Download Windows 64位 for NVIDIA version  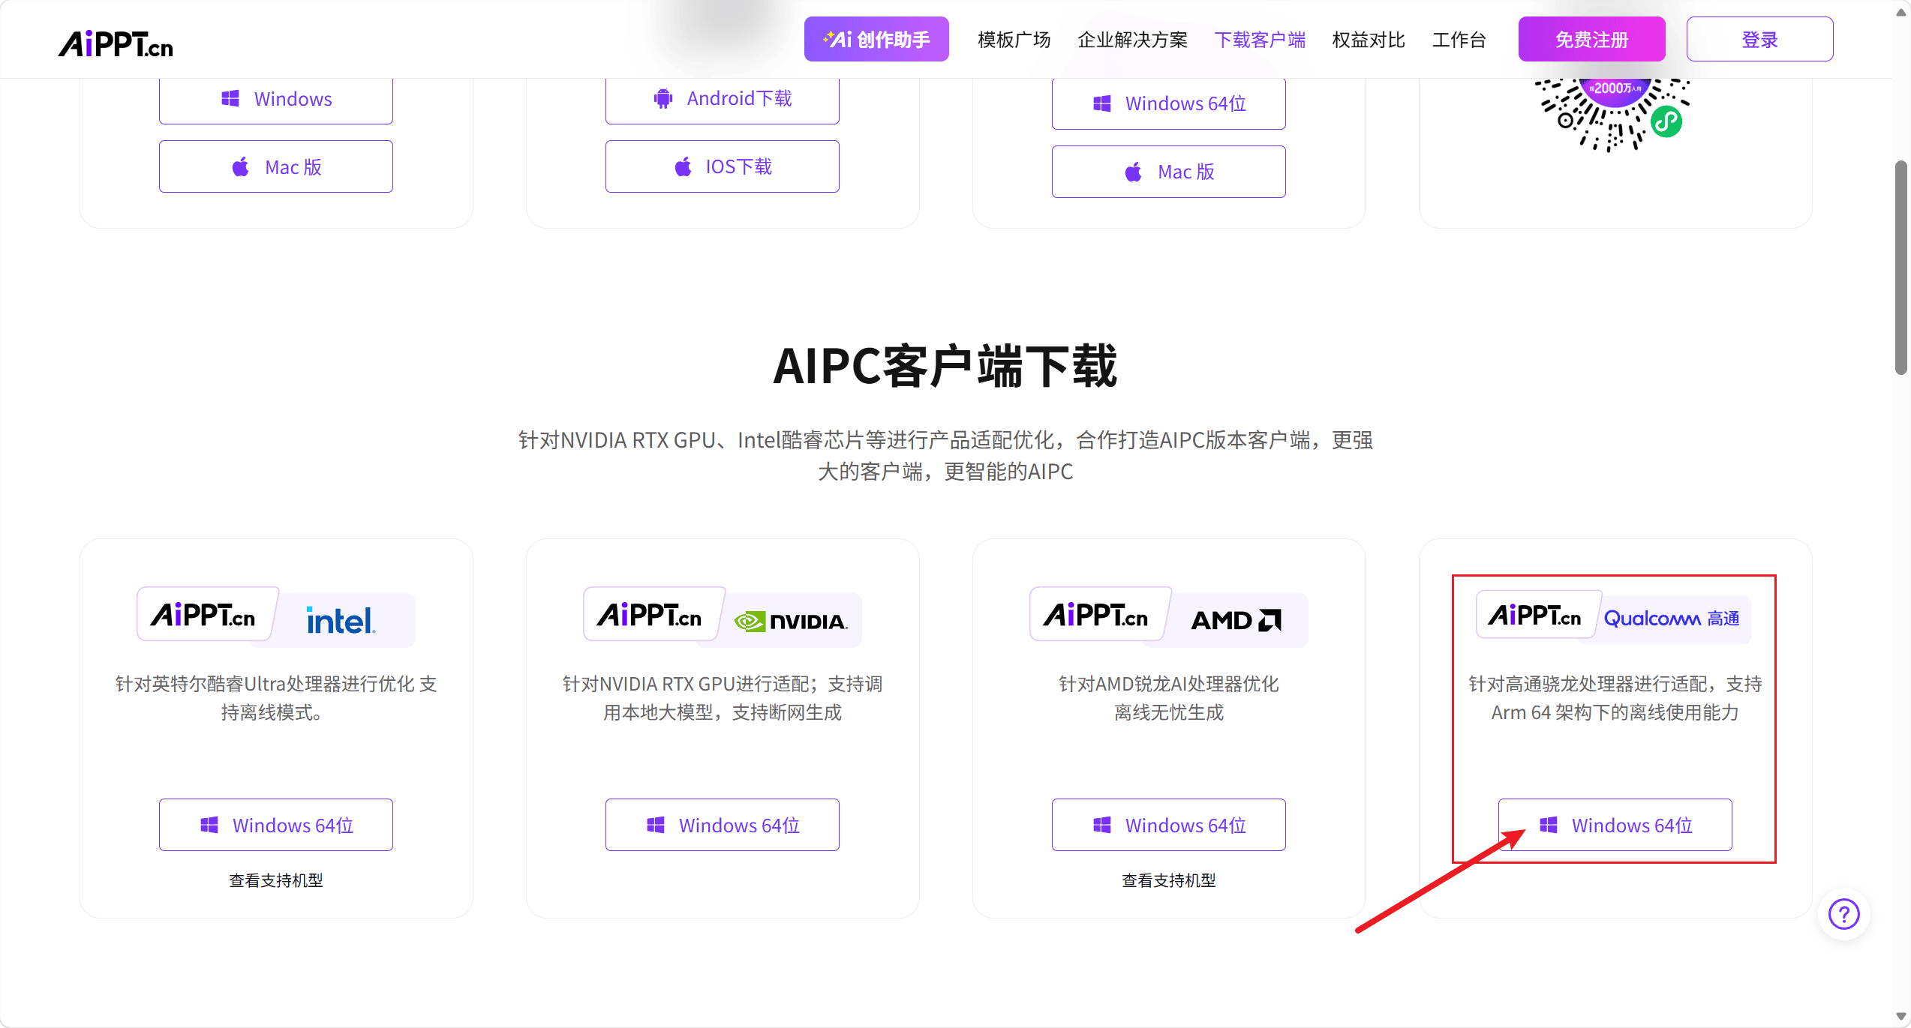(722, 825)
